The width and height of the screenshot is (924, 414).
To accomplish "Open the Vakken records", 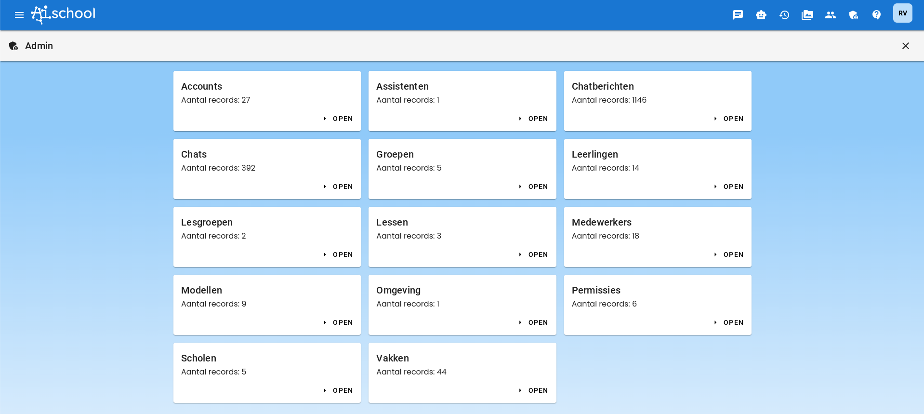I will click(534, 390).
